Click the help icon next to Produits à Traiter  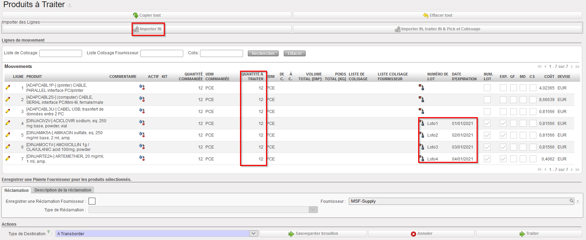point(70,5)
